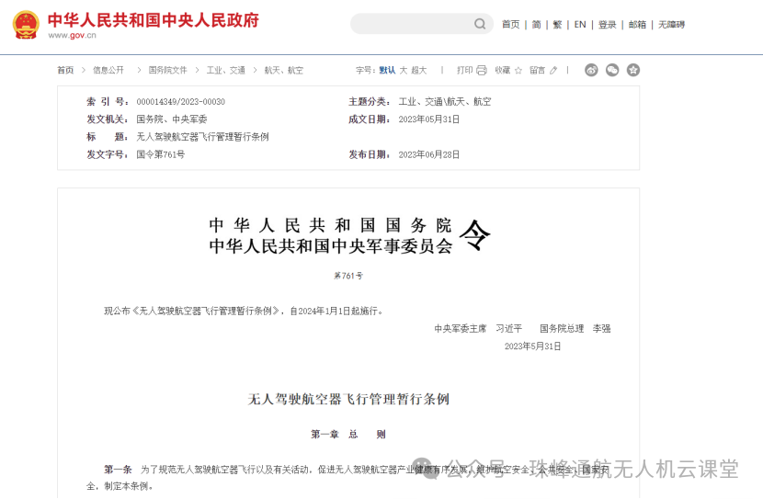Switch to English EN version

point(579,24)
